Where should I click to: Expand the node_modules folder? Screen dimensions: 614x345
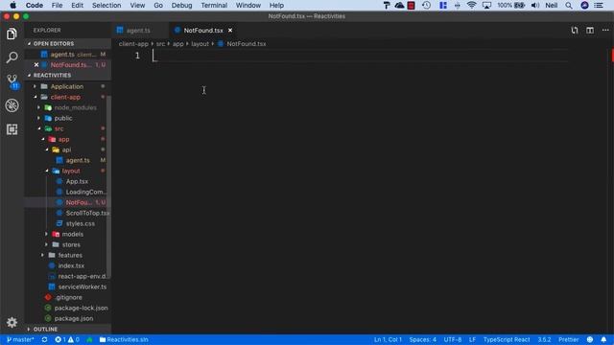(75, 107)
